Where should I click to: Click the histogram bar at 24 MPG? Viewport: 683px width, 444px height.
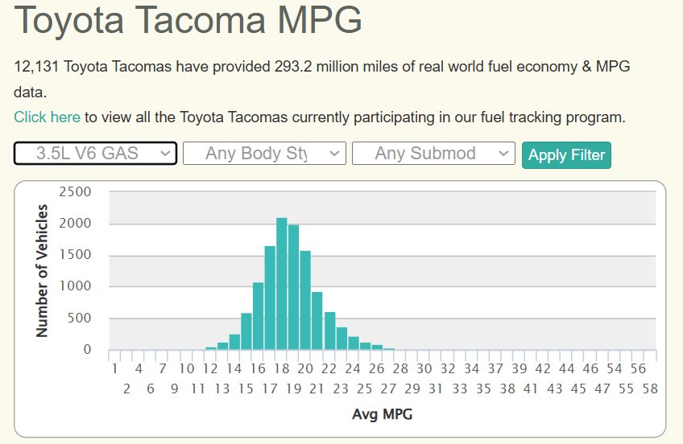point(354,343)
